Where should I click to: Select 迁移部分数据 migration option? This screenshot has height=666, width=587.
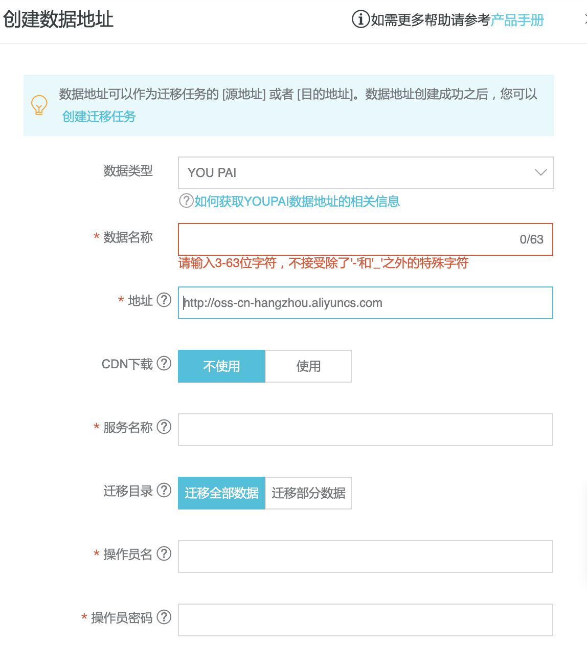point(308,493)
